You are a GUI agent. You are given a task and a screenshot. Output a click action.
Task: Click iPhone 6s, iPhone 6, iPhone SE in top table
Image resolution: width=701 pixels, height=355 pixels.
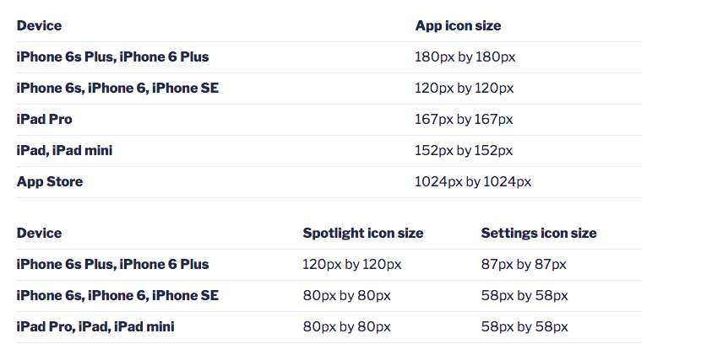[x=117, y=89]
